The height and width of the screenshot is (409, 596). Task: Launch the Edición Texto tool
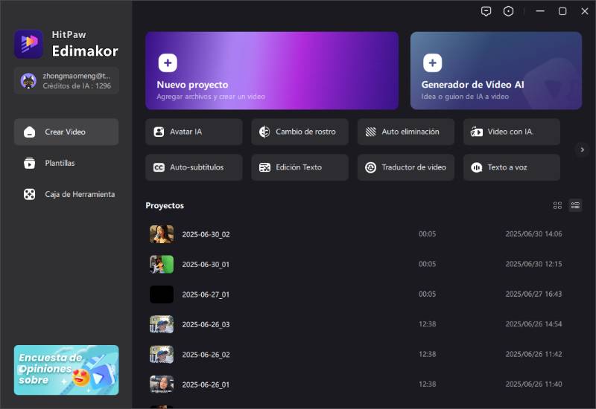[x=299, y=167]
